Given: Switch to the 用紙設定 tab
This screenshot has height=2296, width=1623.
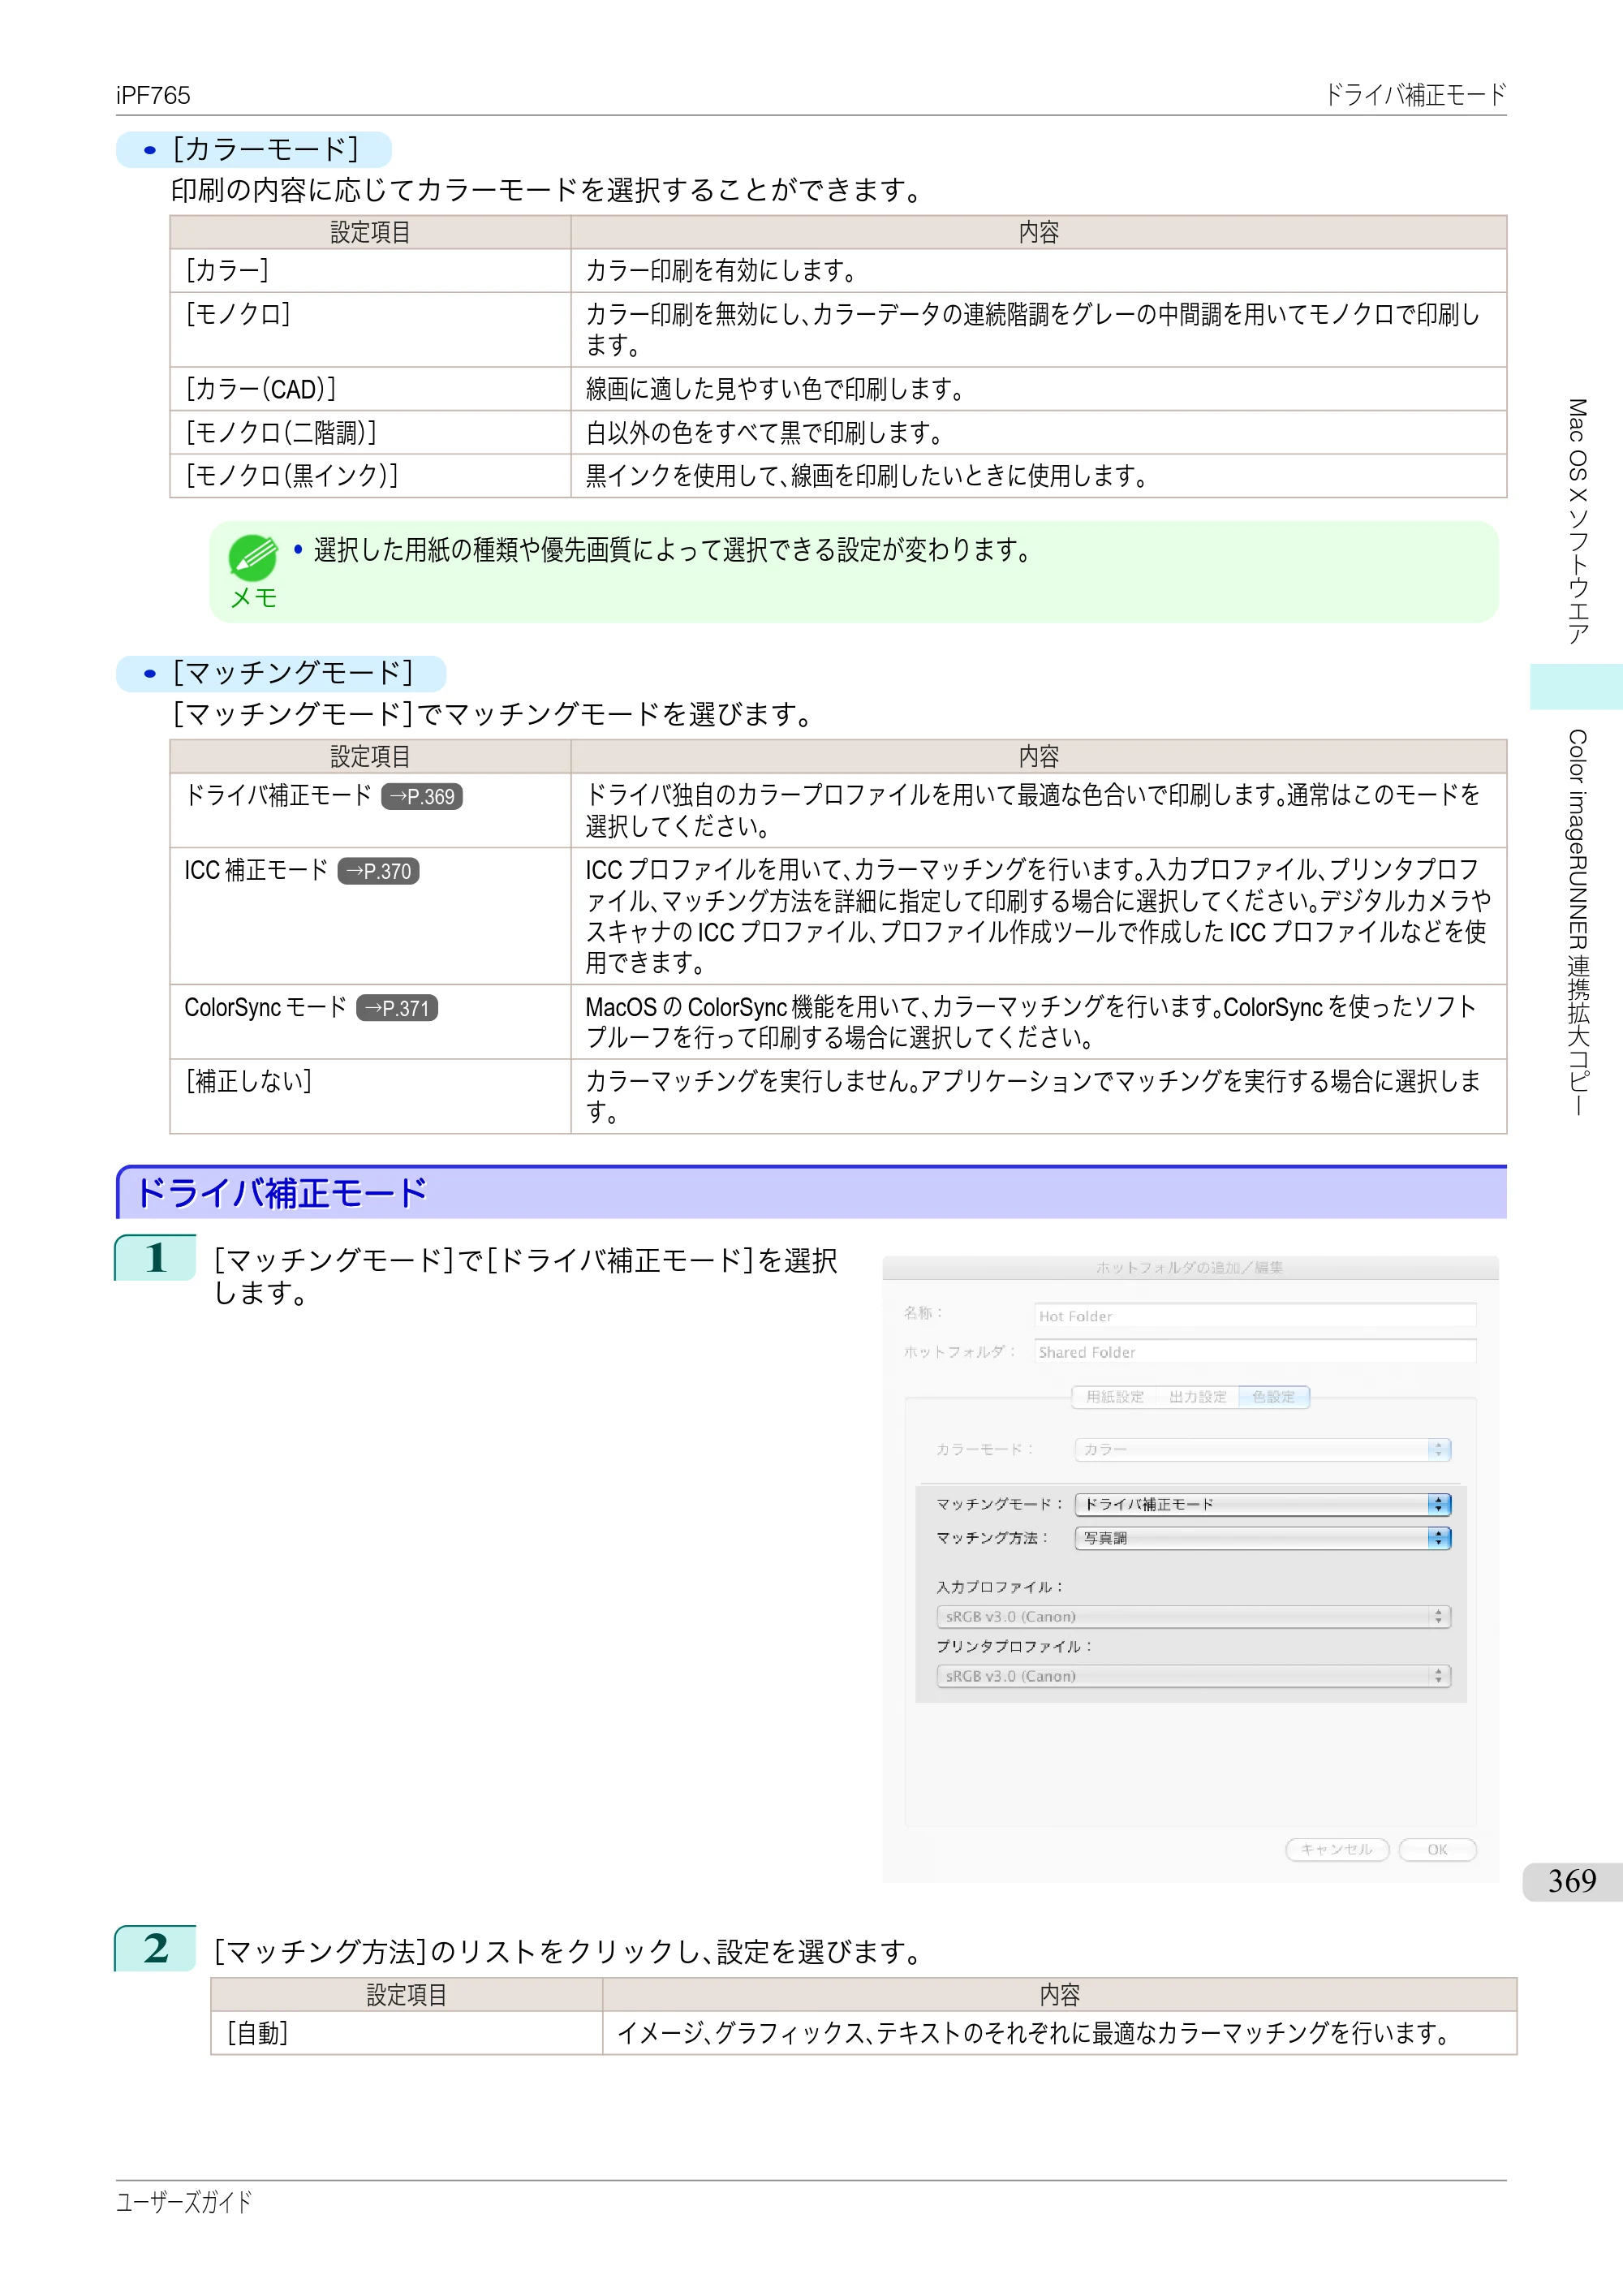Looking at the screenshot, I should pos(1114,1397).
